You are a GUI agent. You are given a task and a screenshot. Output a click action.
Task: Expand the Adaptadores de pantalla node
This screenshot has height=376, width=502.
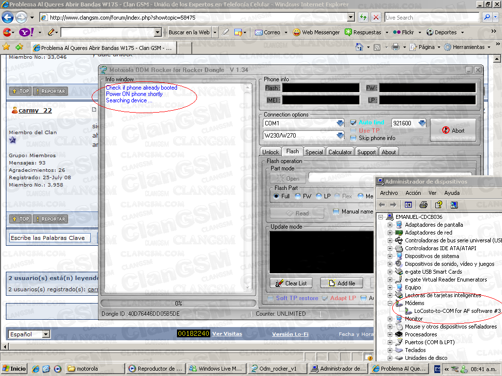coord(390,225)
